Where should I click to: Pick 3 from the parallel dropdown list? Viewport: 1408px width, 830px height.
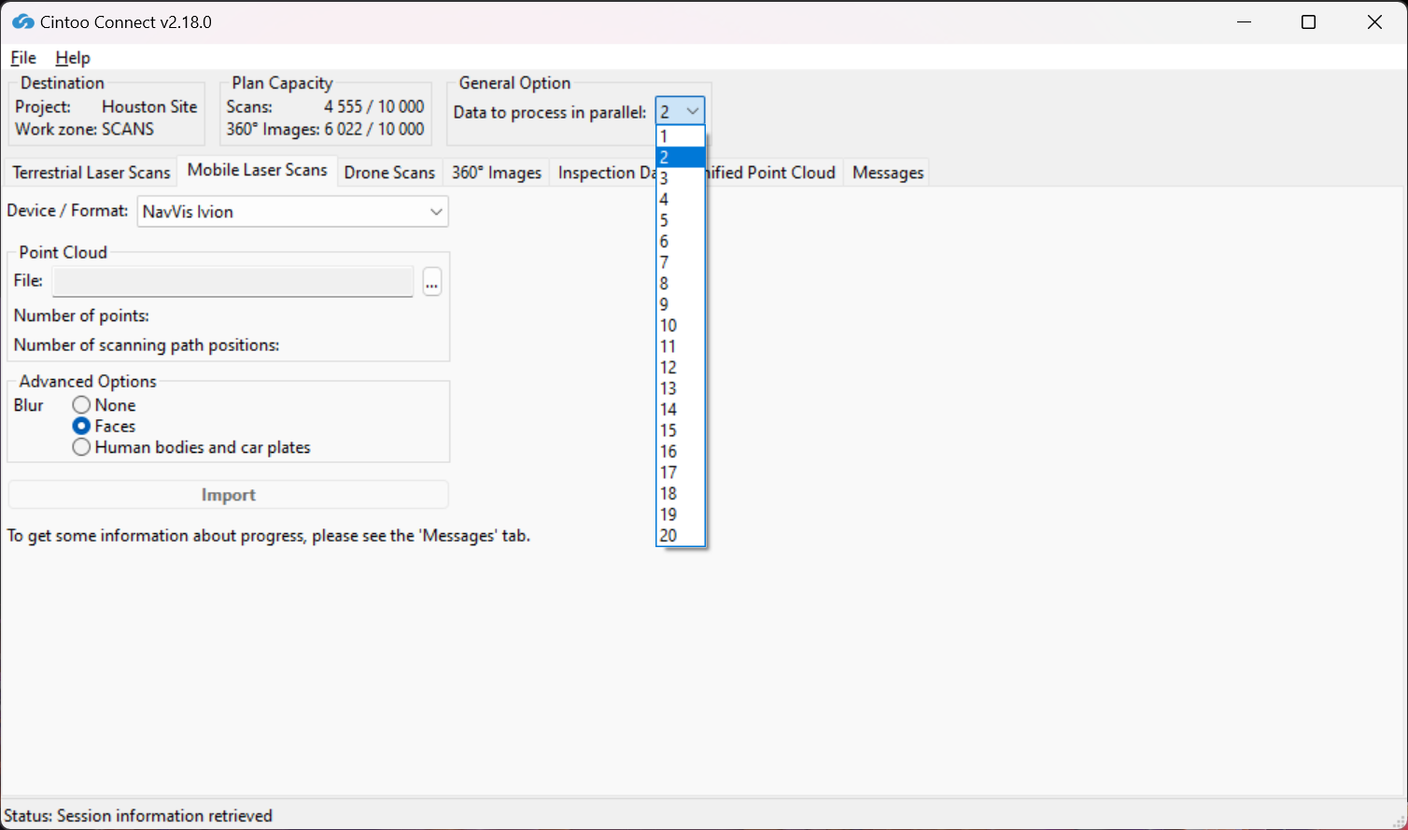pos(681,178)
